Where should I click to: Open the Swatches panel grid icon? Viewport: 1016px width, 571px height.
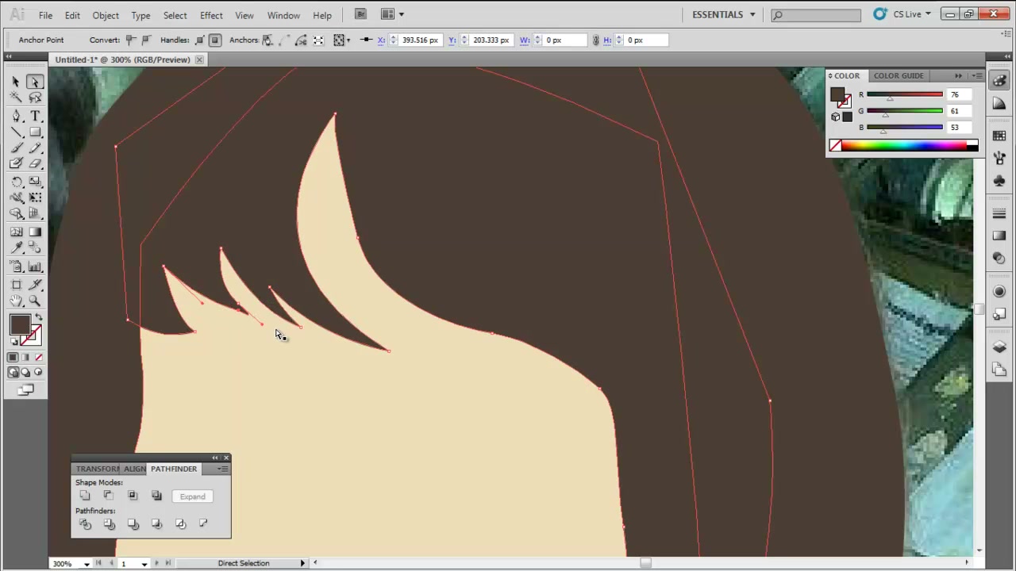click(999, 136)
